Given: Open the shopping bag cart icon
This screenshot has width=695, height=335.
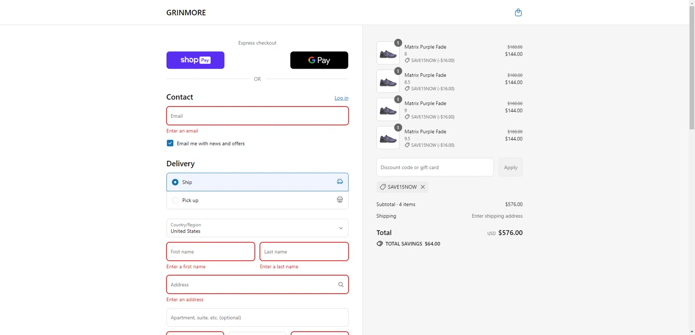Looking at the screenshot, I should click(x=518, y=13).
